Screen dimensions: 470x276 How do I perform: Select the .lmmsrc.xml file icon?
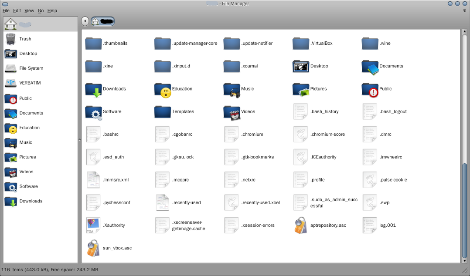[93, 180]
